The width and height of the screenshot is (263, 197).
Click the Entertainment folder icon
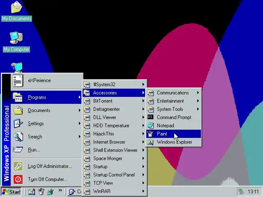(x=150, y=101)
